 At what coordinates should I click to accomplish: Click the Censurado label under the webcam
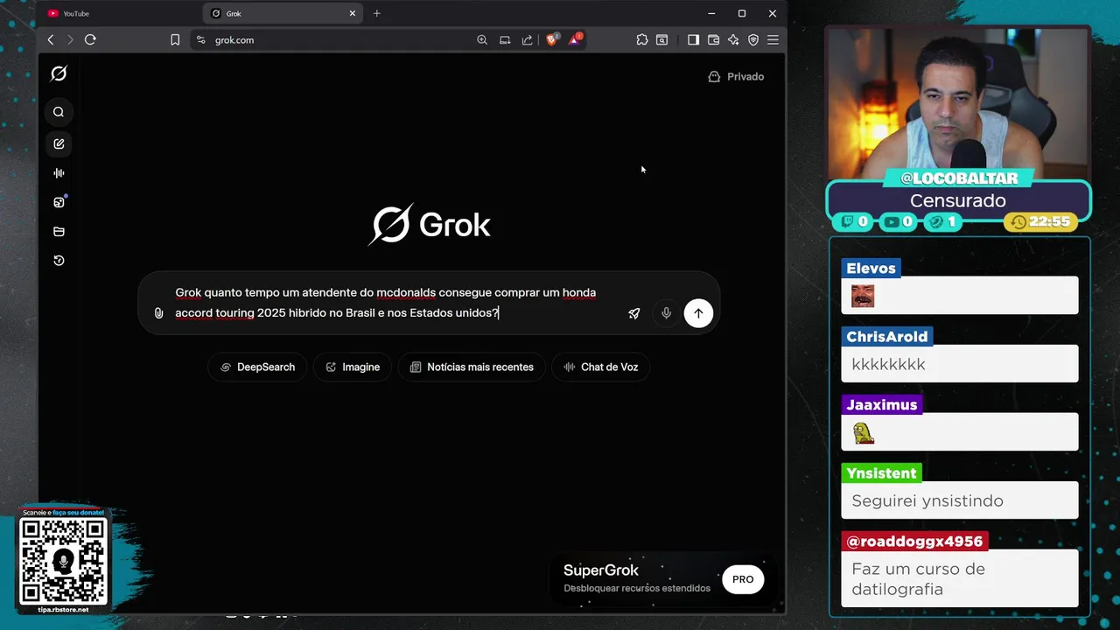pos(958,200)
